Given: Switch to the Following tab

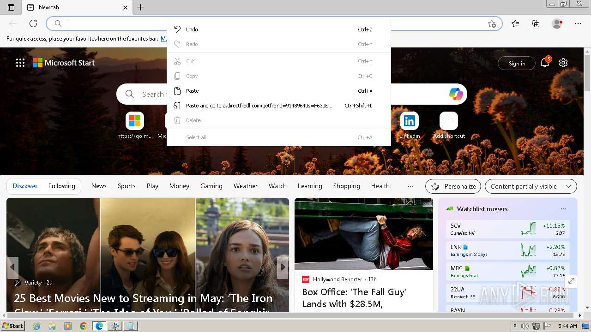Looking at the screenshot, I should pos(62,186).
